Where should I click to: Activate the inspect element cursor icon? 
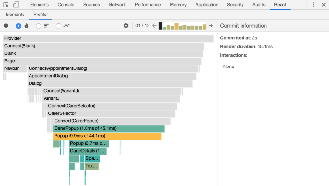pyautogui.click(x=6, y=5)
